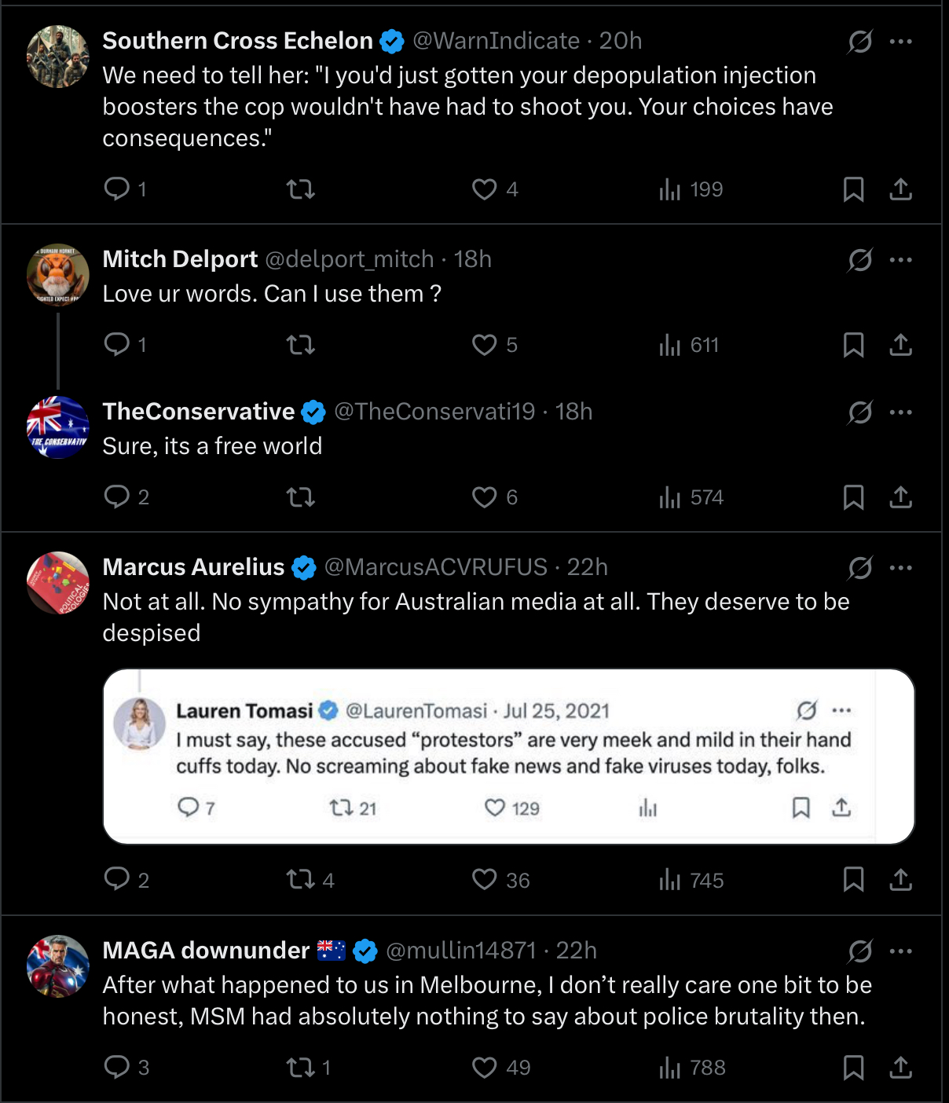Bookmark the Marcus Aurelius tweet

(x=853, y=879)
